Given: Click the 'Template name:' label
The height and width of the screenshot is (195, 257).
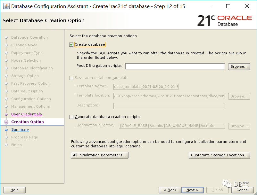Looking at the screenshot, I should [91, 86].
